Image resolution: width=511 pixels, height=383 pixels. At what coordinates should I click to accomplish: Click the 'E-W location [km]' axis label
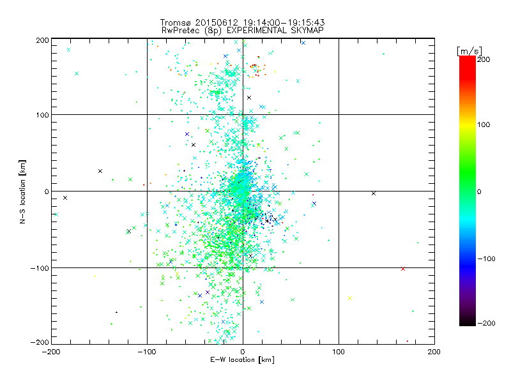pyautogui.click(x=242, y=359)
